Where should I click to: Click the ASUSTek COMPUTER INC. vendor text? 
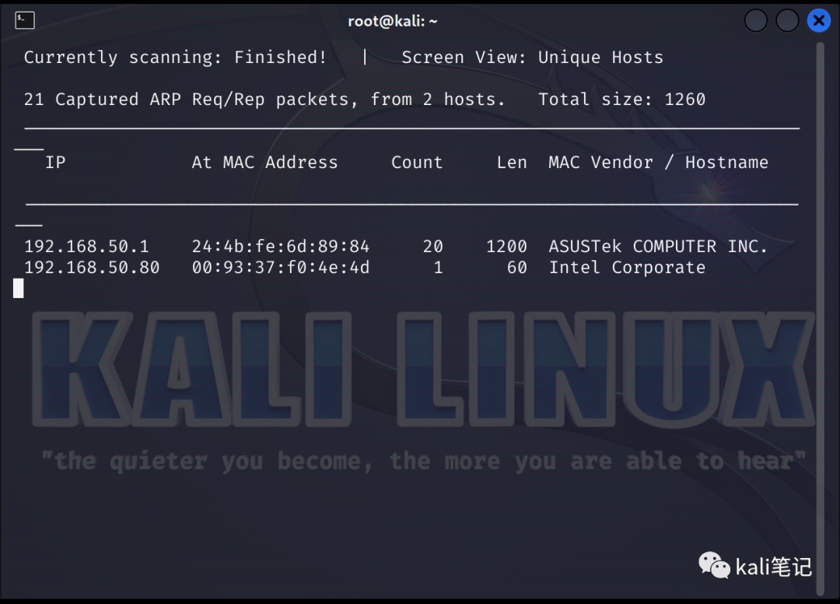coord(658,247)
